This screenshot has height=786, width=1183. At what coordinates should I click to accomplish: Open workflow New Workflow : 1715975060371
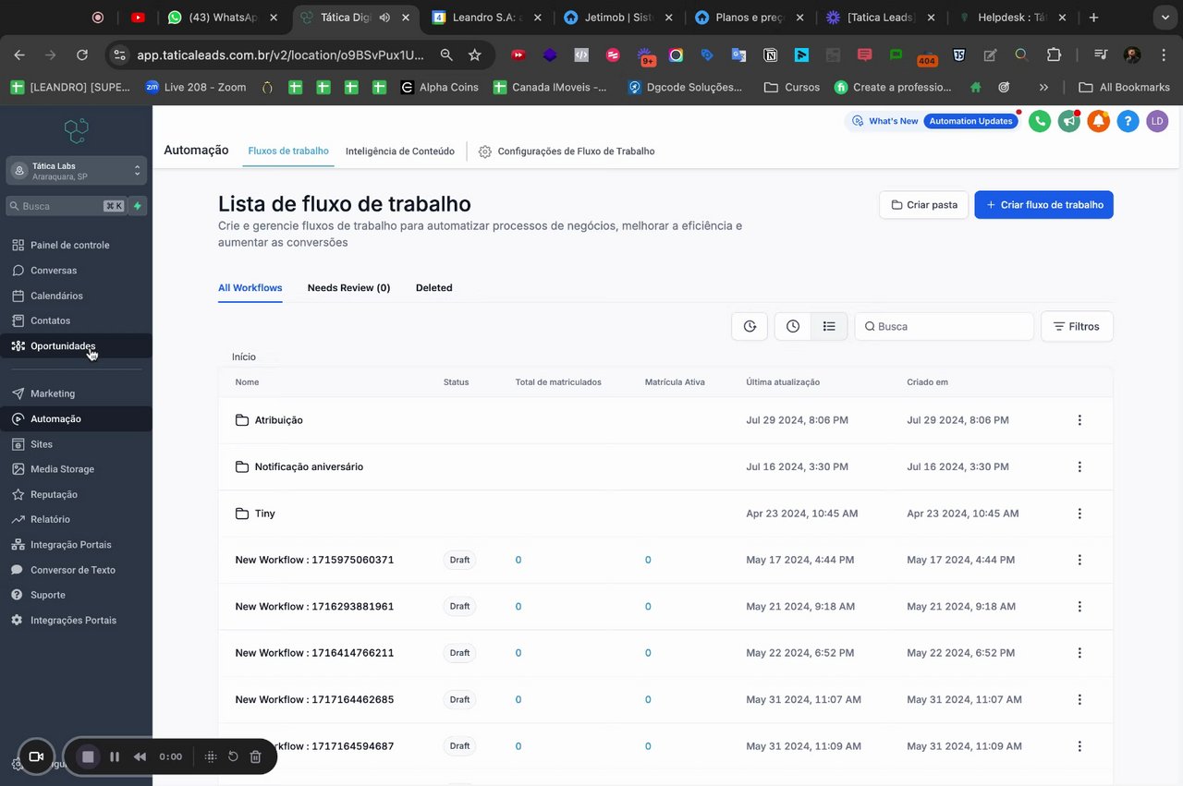[x=314, y=560]
